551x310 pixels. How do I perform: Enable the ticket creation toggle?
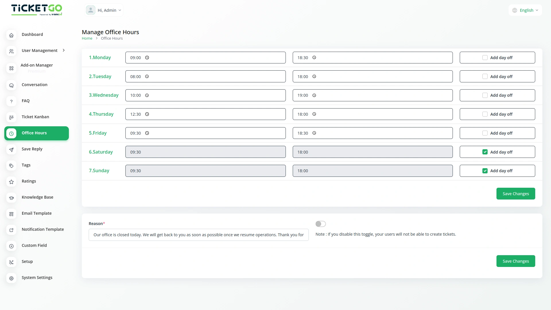321,224
